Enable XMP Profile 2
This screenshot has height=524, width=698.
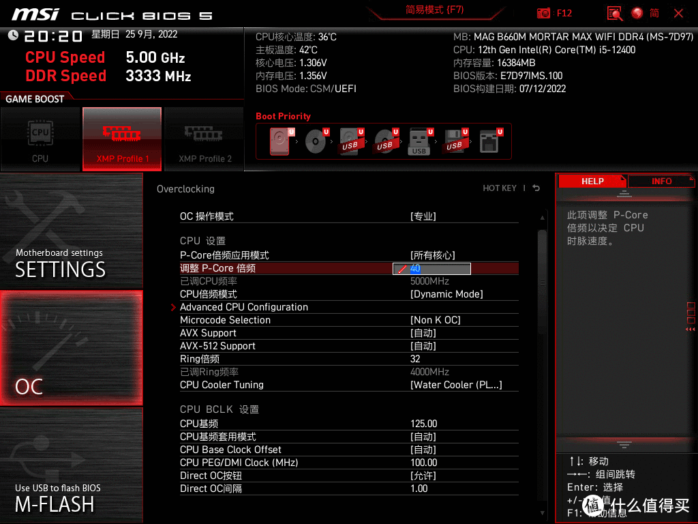[x=204, y=139]
